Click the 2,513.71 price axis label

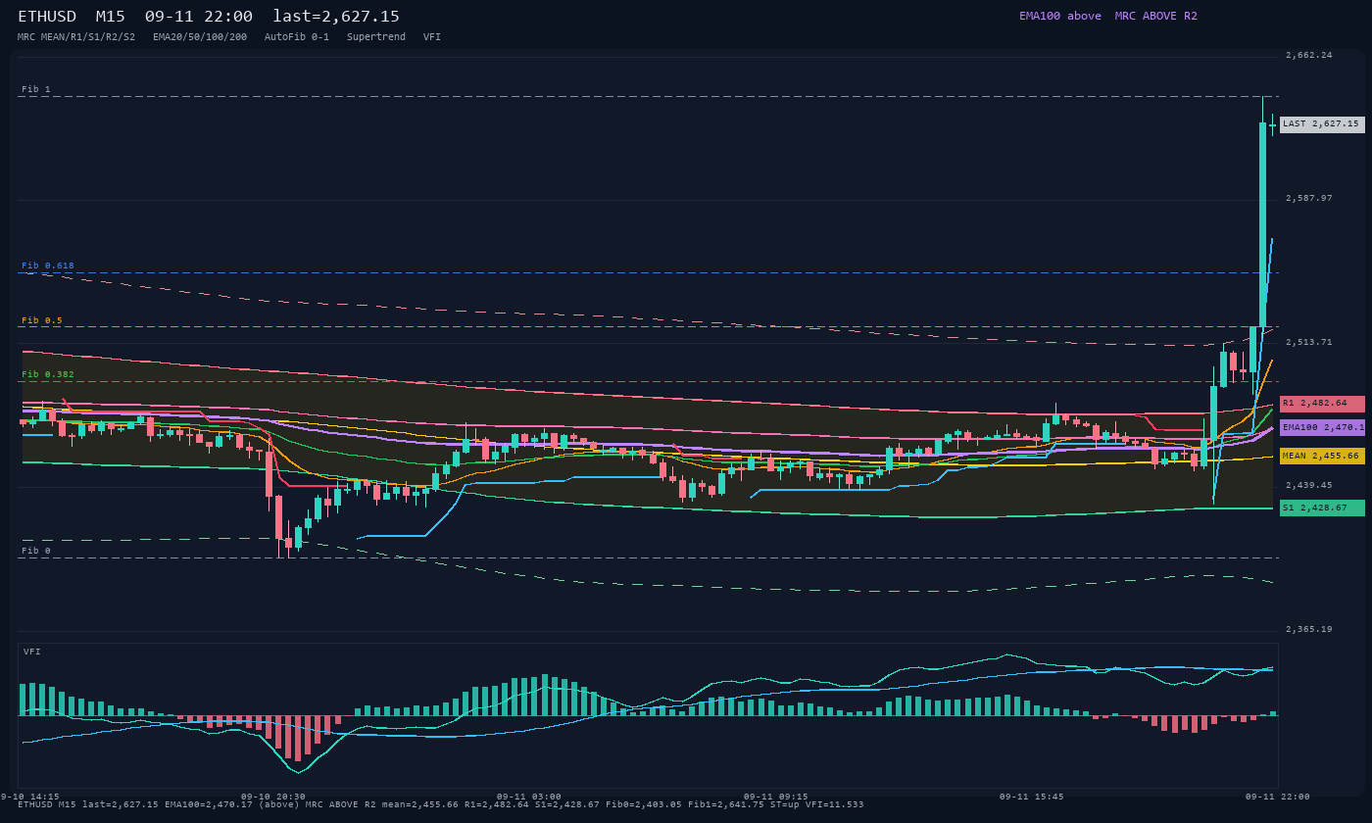click(1309, 342)
